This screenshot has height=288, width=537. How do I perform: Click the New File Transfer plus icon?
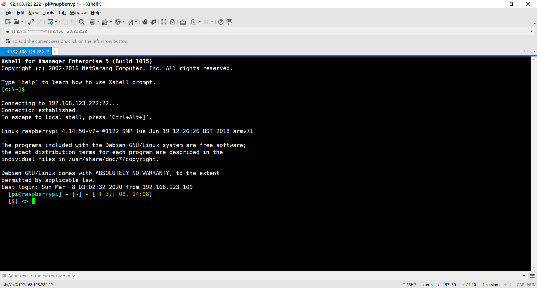pos(194,22)
